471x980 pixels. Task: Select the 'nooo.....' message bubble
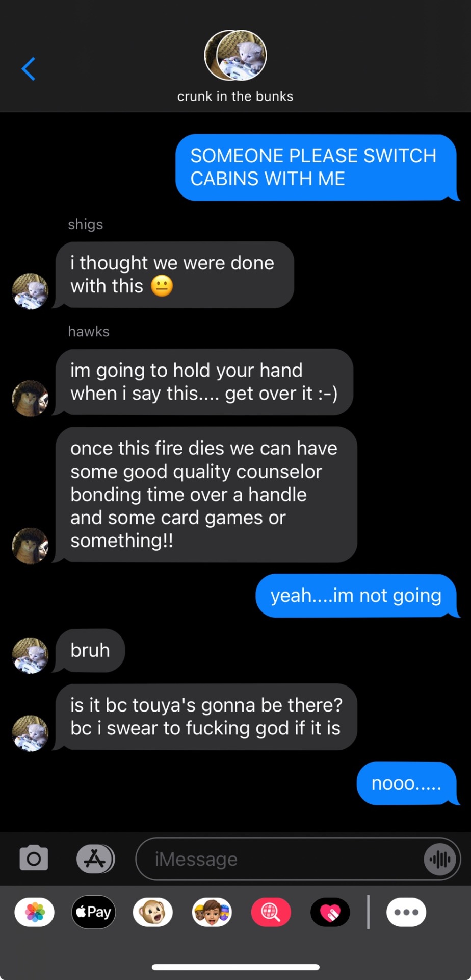pos(407,783)
